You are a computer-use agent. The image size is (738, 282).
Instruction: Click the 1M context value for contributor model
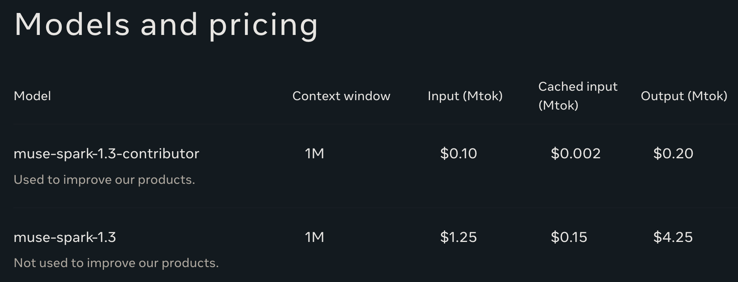[x=315, y=154]
